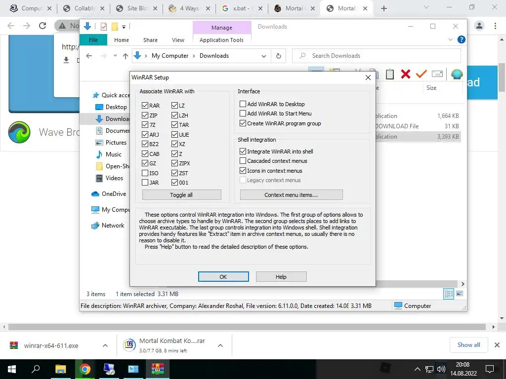Uncheck the RAR association checkbox

[145, 106]
